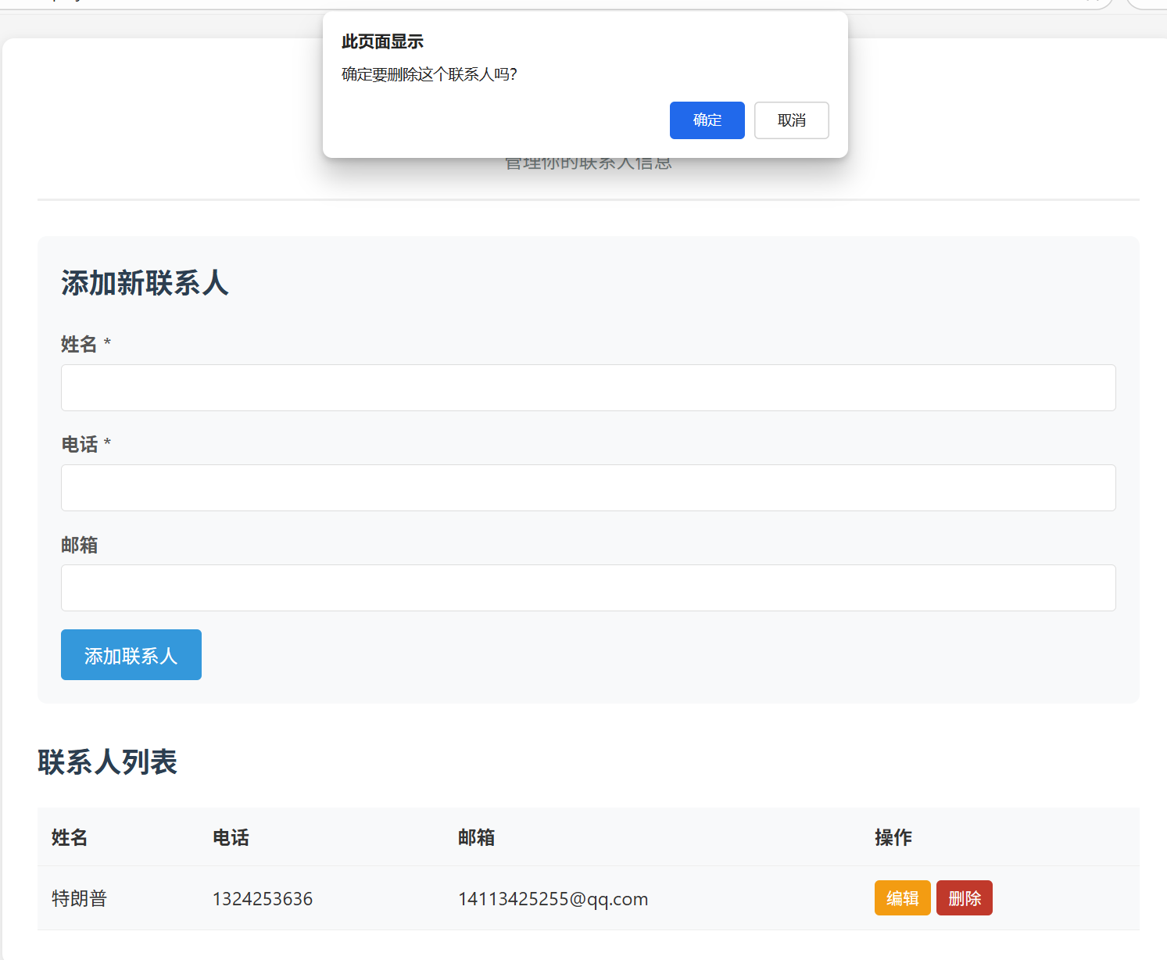Click the 姓名 column header
1167x960 pixels.
tap(69, 837)
